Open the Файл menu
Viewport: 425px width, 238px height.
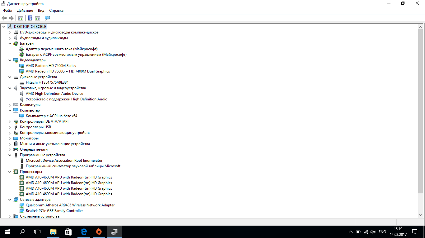[x=8, y=11]
